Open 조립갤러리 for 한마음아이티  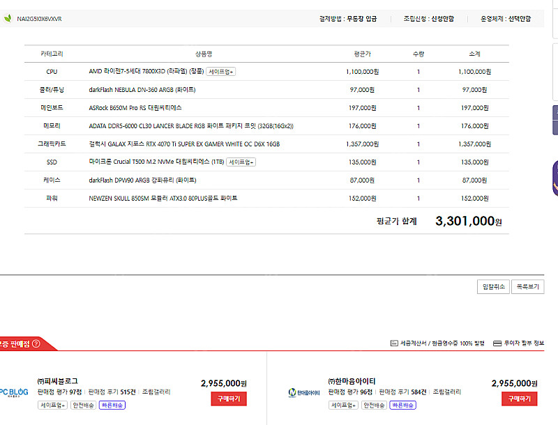[x=447, y=392]
